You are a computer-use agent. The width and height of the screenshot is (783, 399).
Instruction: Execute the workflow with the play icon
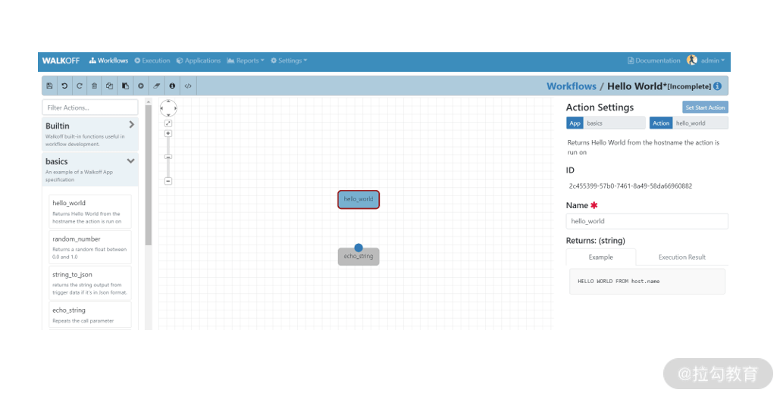(141, 86)
